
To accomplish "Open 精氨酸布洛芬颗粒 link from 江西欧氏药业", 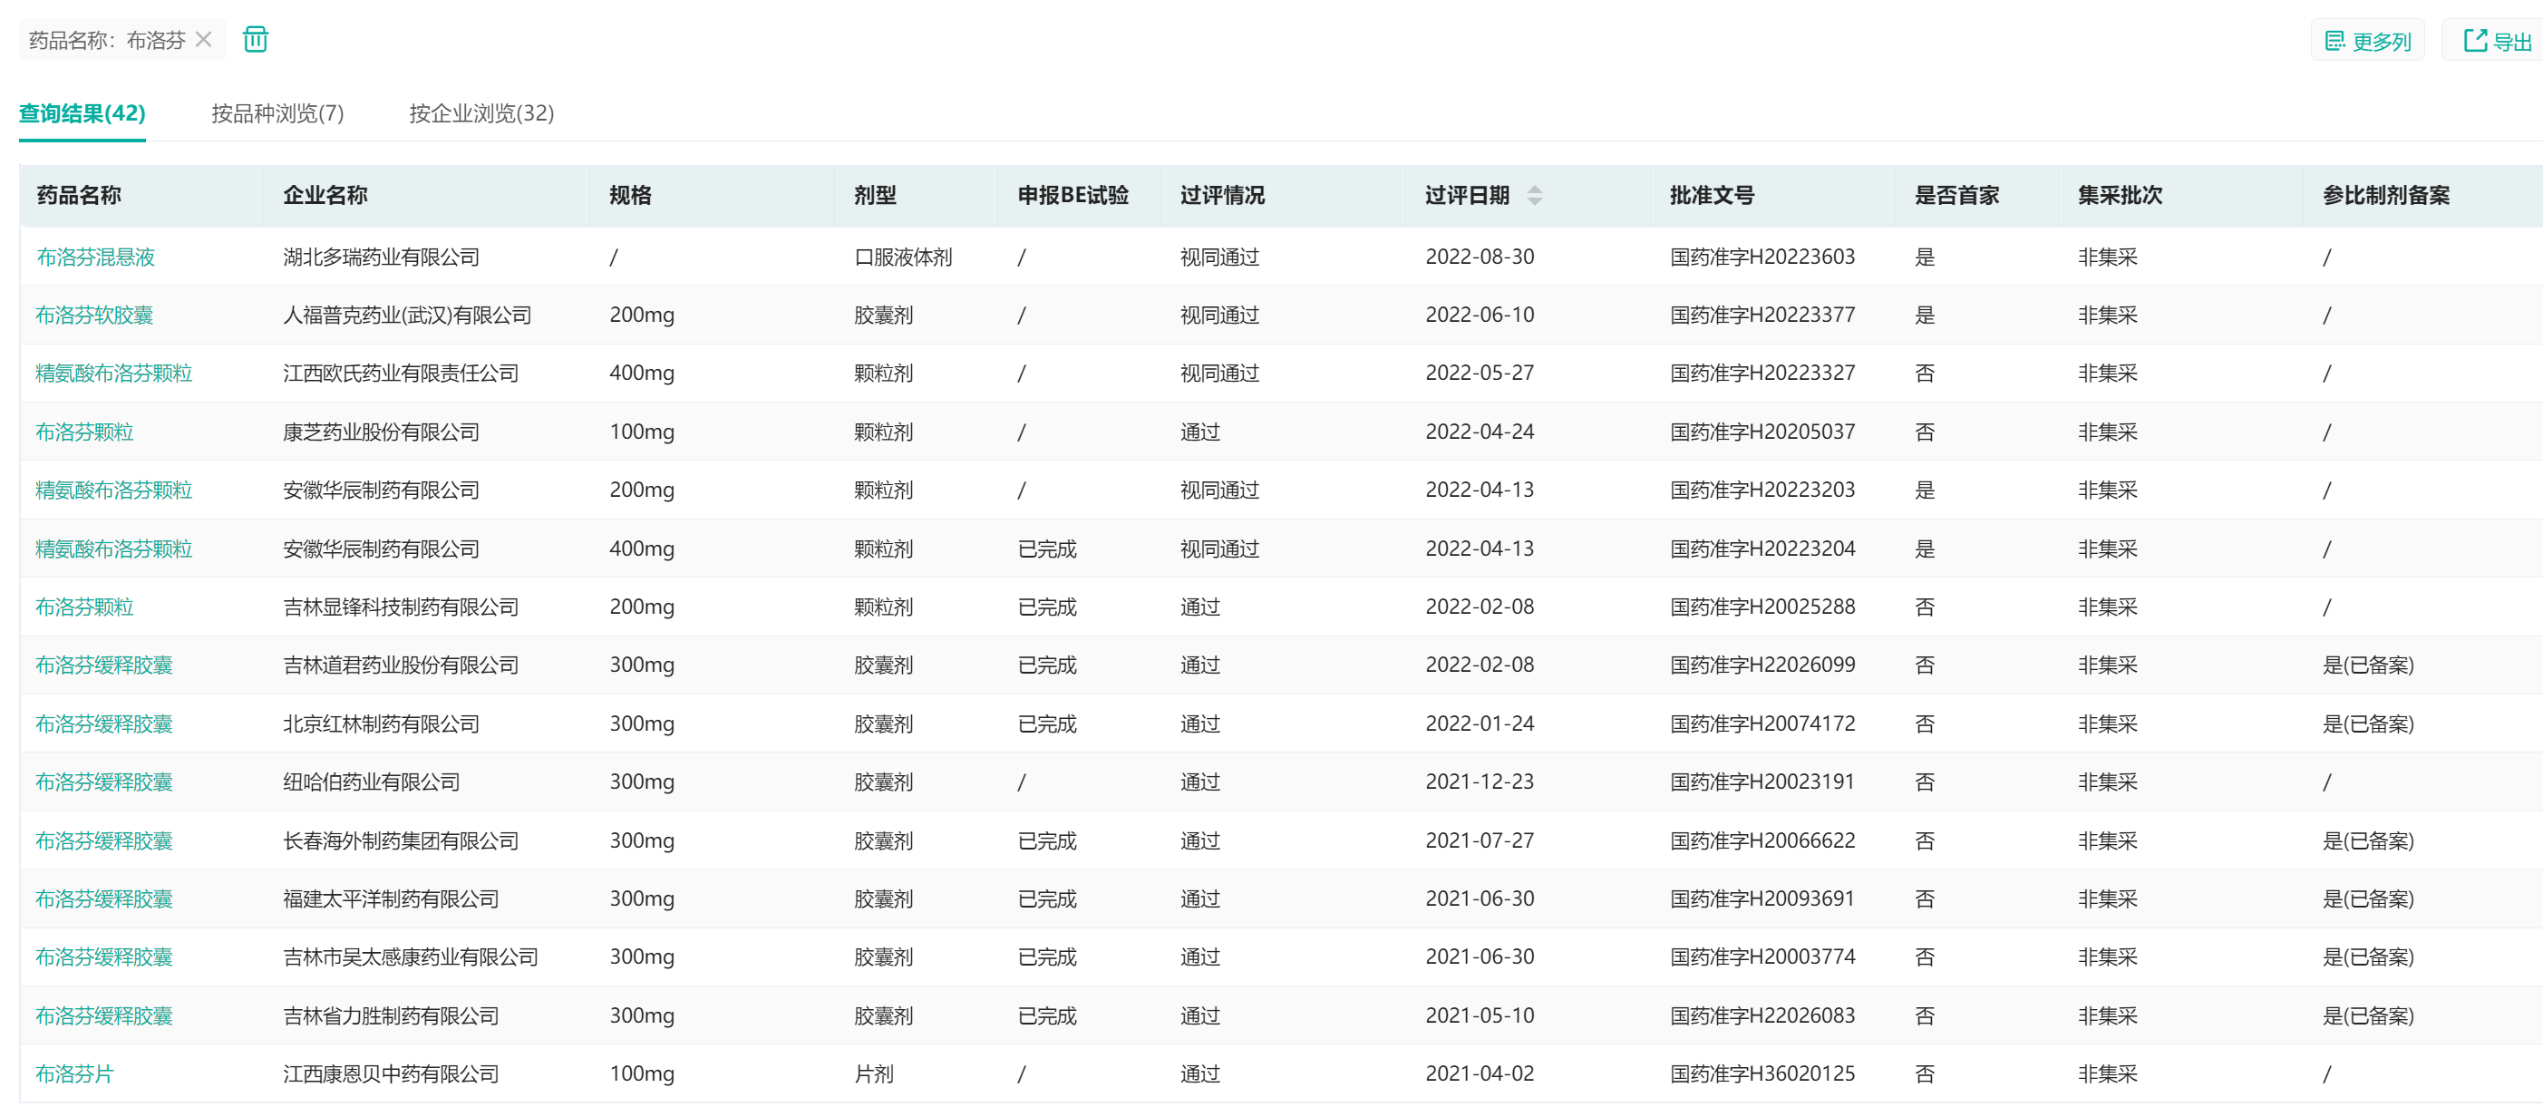I will click(113, 374).
